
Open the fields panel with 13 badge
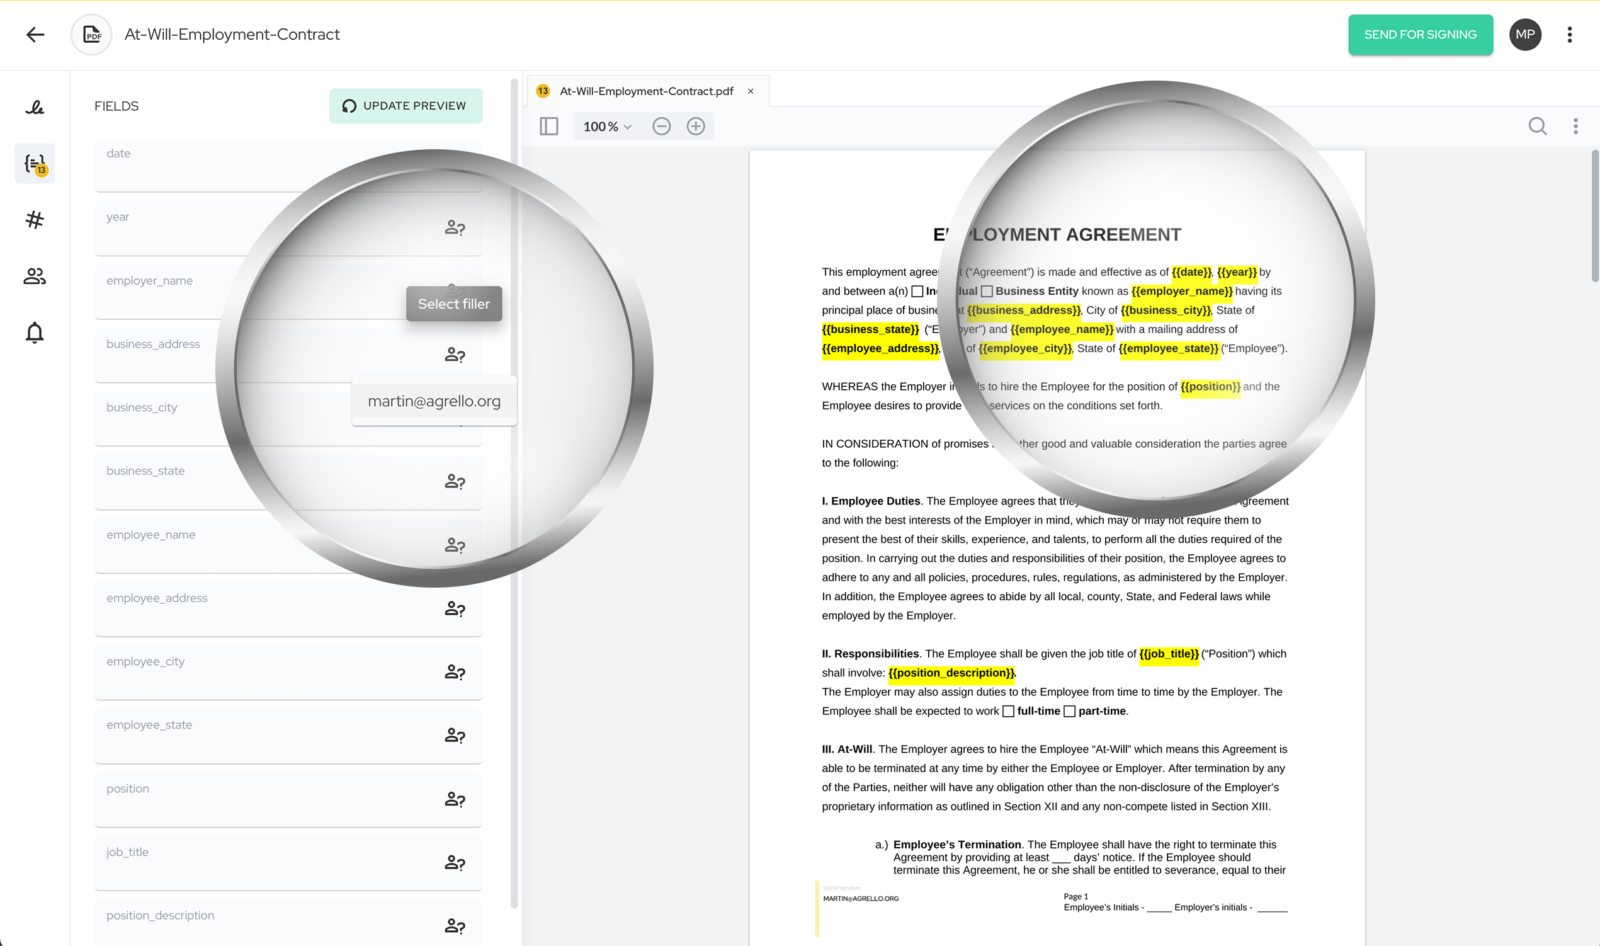point(35,163)
